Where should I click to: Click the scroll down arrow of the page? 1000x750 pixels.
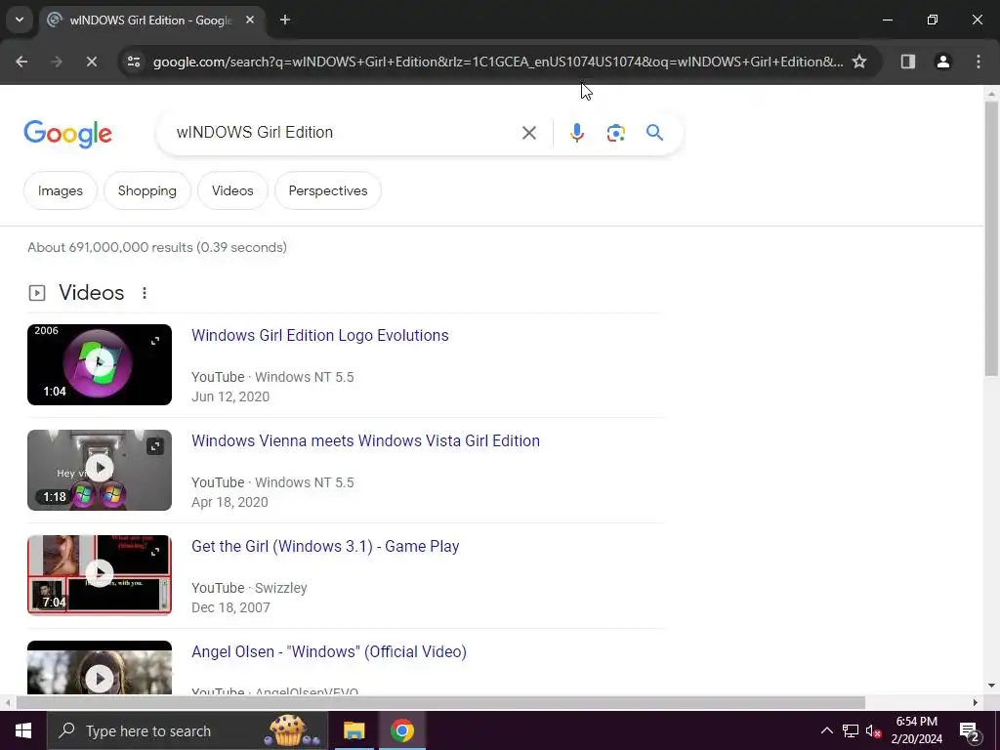[991, 686]
